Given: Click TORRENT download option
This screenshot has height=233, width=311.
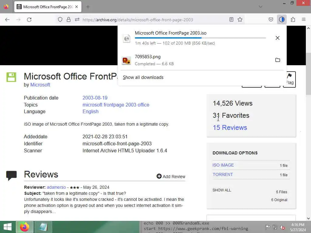Looking at the screenshot, I should [x=223, y=174].
